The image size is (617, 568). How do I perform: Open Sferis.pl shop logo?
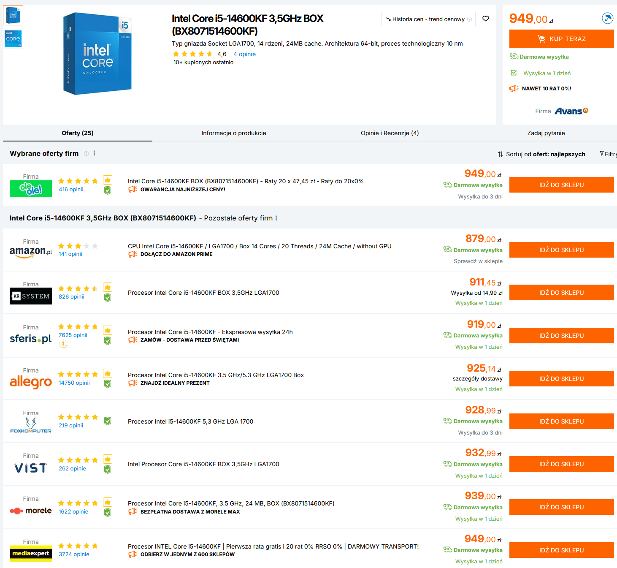pyautogui.click(x=31, y=339)
